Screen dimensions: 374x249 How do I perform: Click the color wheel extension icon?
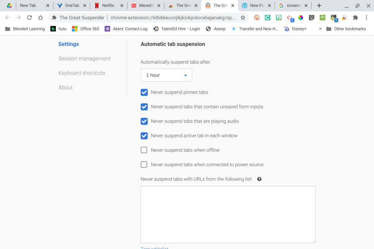301,17
